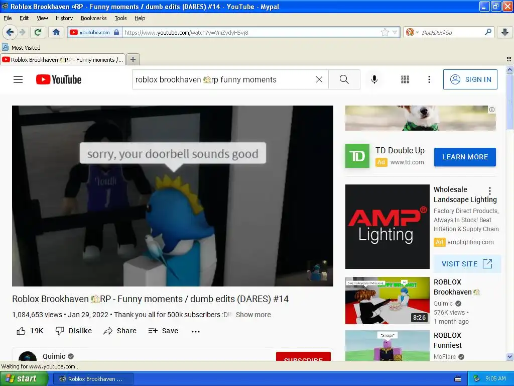Click the ad info icon on banner
Screen dimensions: 514x386
(492, 110)
